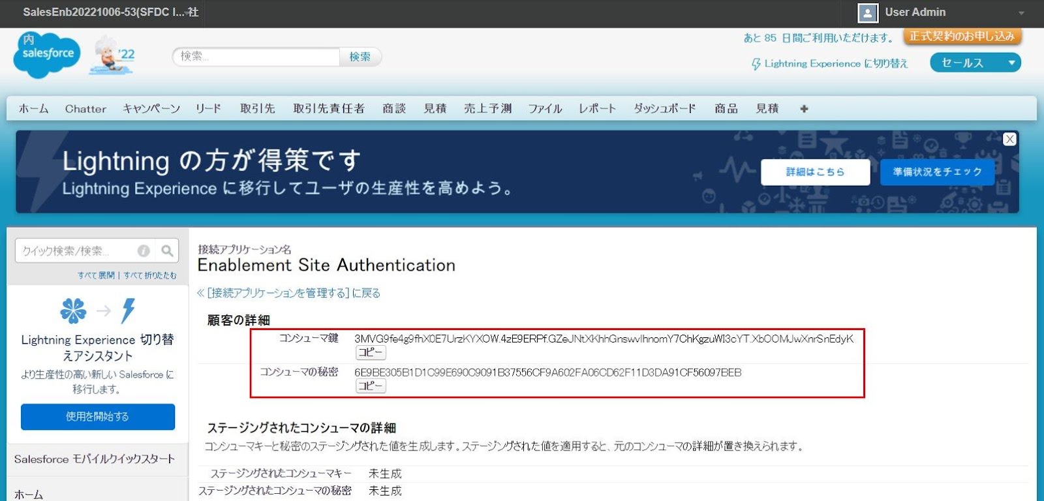Close the Lightning banner with X icon
Viewport: 1044px width, 501px height.
coord(1009,139)
